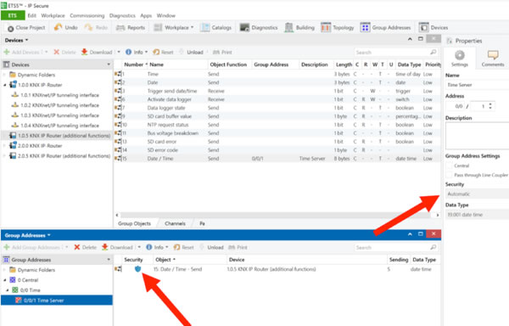The height and width of the screenshot is (326, 509).
Task: Open the Edit menu
Action: pyautogui.click(x=32, y=15)
